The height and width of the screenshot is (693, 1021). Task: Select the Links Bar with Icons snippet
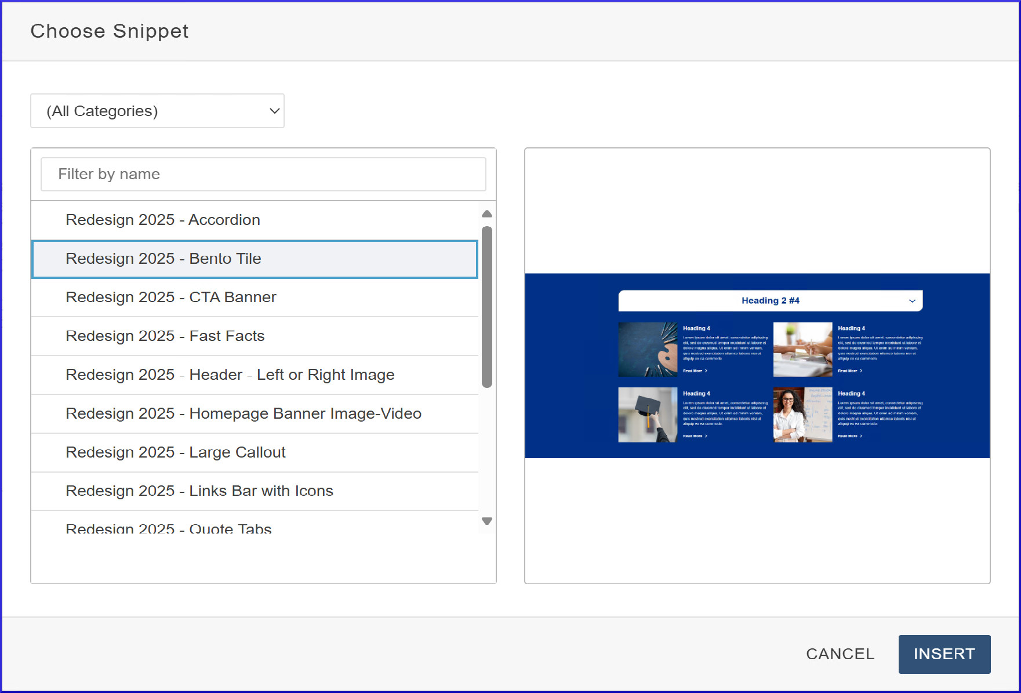point(199,491)
